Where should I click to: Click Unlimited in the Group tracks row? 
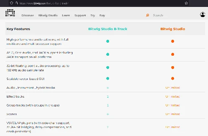(x=173, y=105)
